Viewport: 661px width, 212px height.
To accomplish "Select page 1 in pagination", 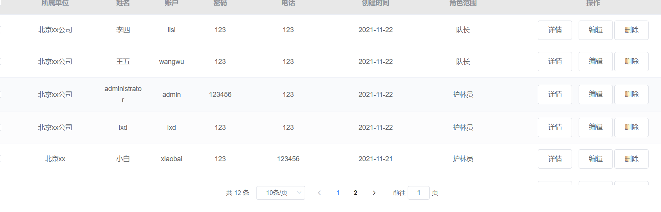I will click(338, 193).
